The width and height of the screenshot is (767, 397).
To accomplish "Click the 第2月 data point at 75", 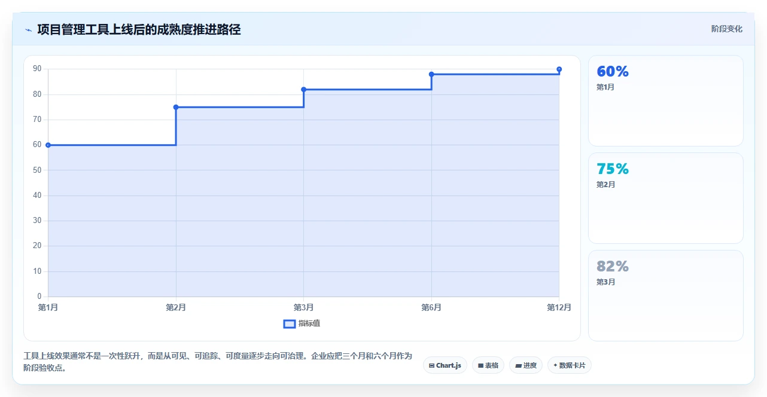I will [176, 107].
